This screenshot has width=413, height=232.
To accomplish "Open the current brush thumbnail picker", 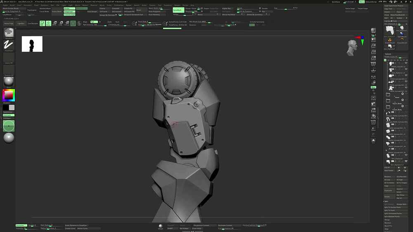I will (x=9, y=33).
